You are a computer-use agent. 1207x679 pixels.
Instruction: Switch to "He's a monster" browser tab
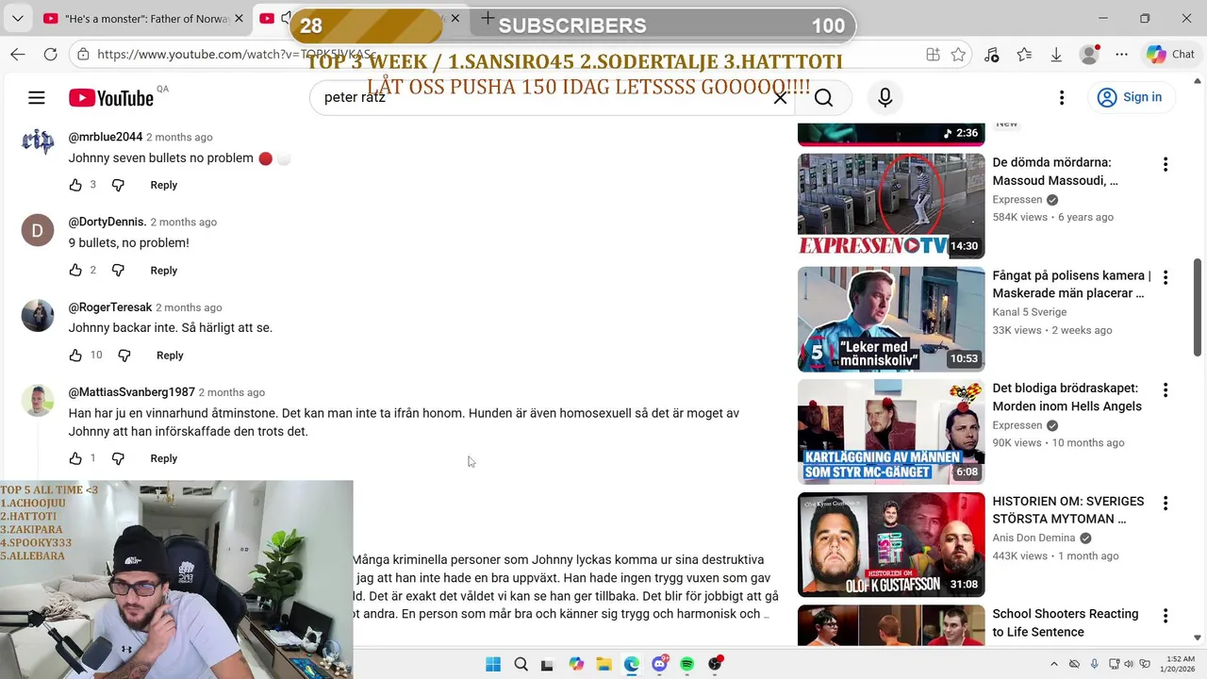(x=141, y=19)
